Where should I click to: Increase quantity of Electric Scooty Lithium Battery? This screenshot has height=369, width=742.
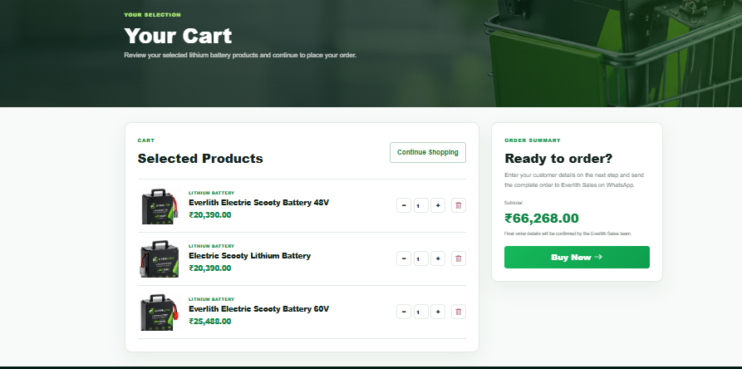click(438, 258)
